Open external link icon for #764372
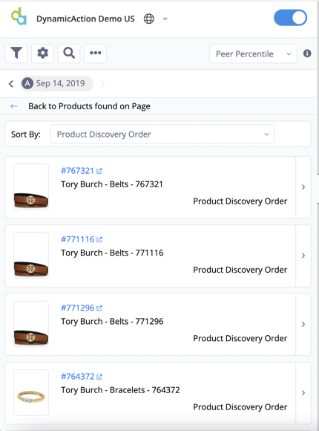The image size is (319, 431). pos(99,377)
